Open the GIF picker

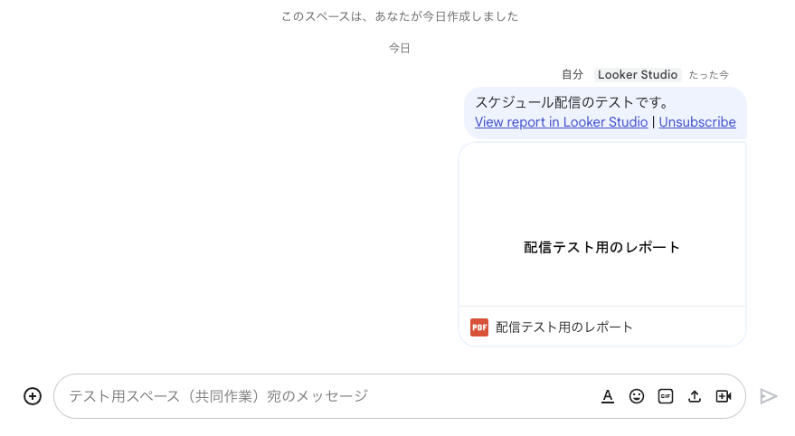tap(666, 396)
